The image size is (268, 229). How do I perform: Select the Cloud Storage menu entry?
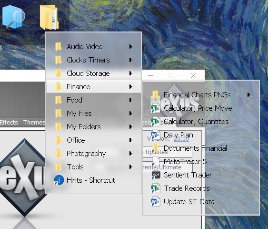point(94,73)
